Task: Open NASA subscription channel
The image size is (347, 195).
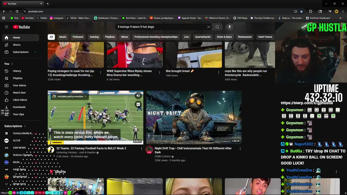Action: click(21, 162)
